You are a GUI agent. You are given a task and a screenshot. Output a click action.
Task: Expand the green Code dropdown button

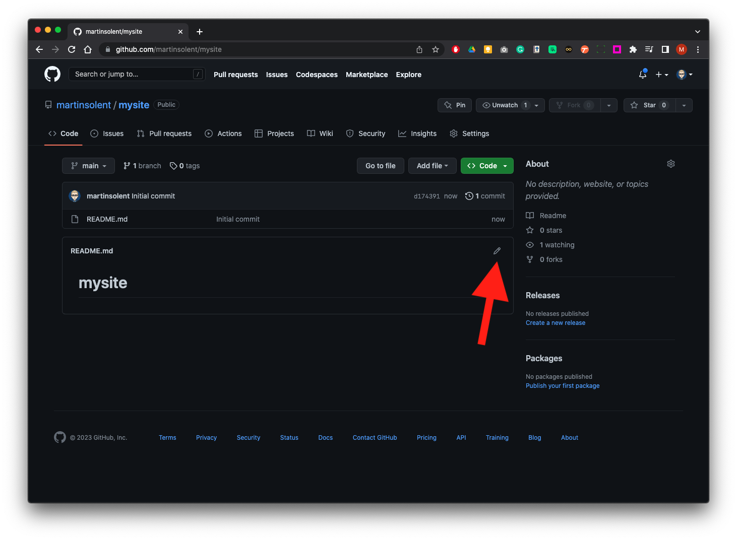pos(487,166)
